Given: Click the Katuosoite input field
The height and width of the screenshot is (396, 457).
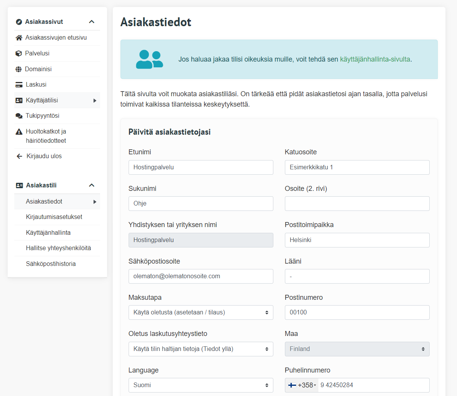Looking at the screenshot, I should (x=357, y=167).
